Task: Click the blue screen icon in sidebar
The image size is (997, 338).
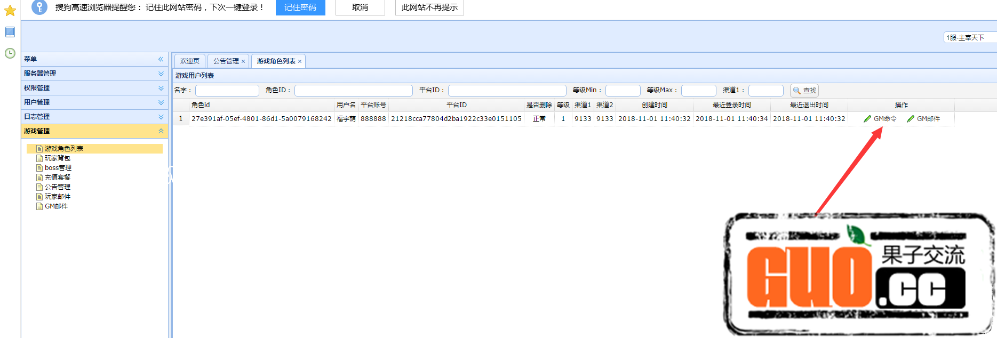Action: (10, 32)
